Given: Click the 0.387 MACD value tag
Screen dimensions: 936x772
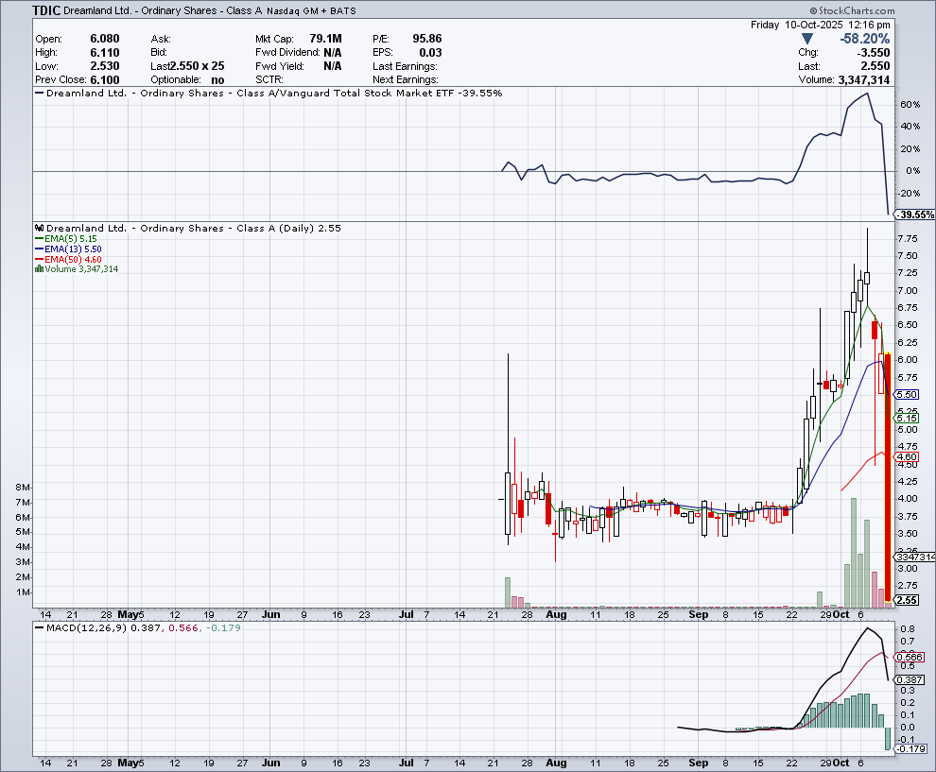Looking at the screenshot, I should (910, 679).
